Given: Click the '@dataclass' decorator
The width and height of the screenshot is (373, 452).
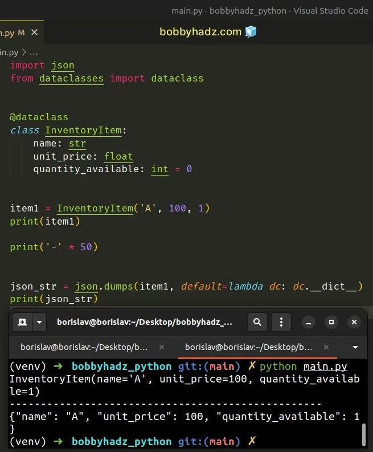Looking at the screenshot, I should click(x=39, y=117).
